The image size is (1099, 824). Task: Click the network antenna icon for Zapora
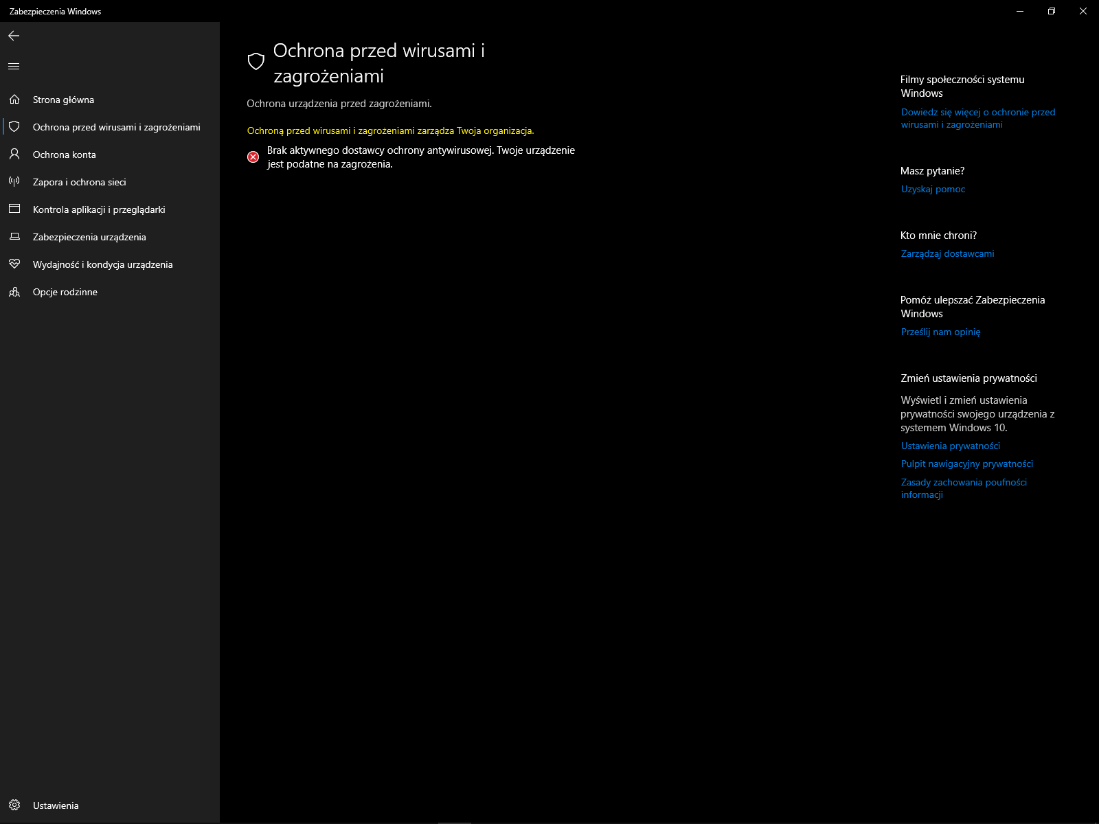(14, 182)
